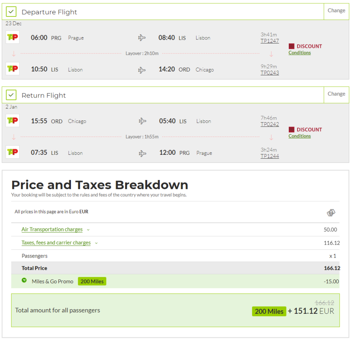The width and height of the screenshot is (351, 339).
Task: Click chevron next to Air Transportation charges
Action: point(88,230)
